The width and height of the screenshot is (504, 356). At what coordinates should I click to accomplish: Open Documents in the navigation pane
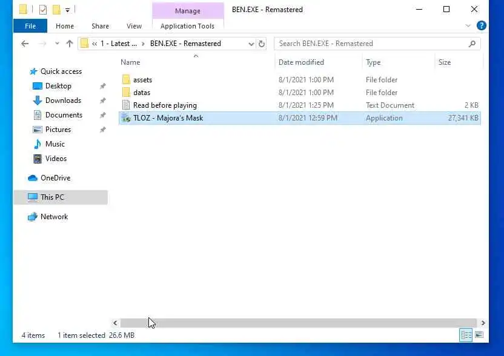coord(64,114)
